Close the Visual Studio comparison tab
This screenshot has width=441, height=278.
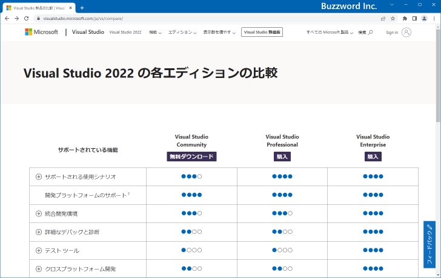pos(71,8)
